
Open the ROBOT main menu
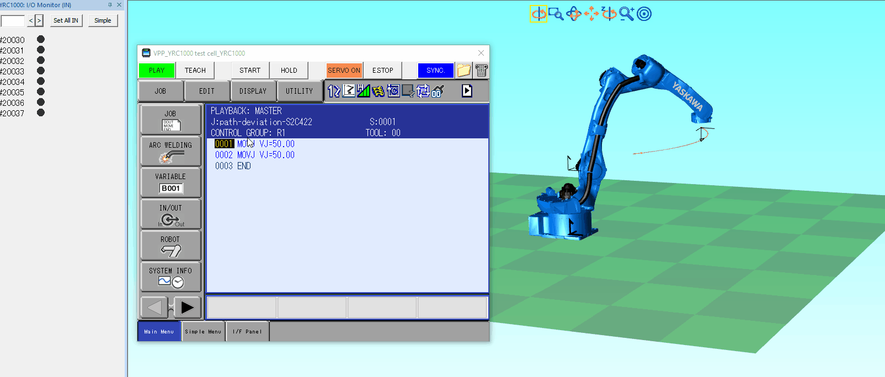click(x=170, y=245)
